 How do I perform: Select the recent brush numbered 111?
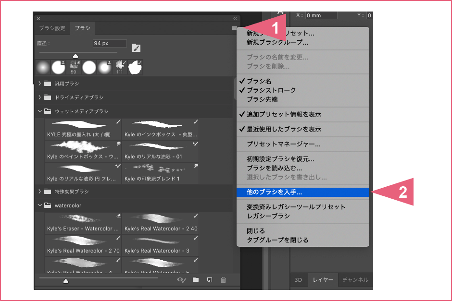click(x=120, y=67)
